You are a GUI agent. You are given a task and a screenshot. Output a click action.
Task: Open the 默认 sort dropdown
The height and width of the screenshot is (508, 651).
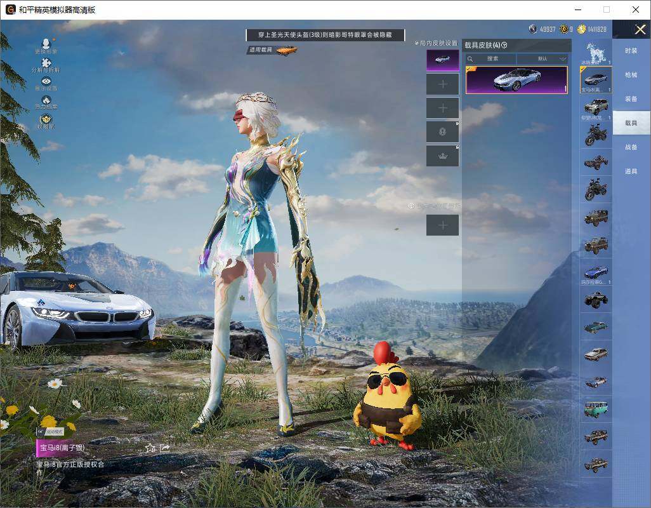click(x=542, y=58)
